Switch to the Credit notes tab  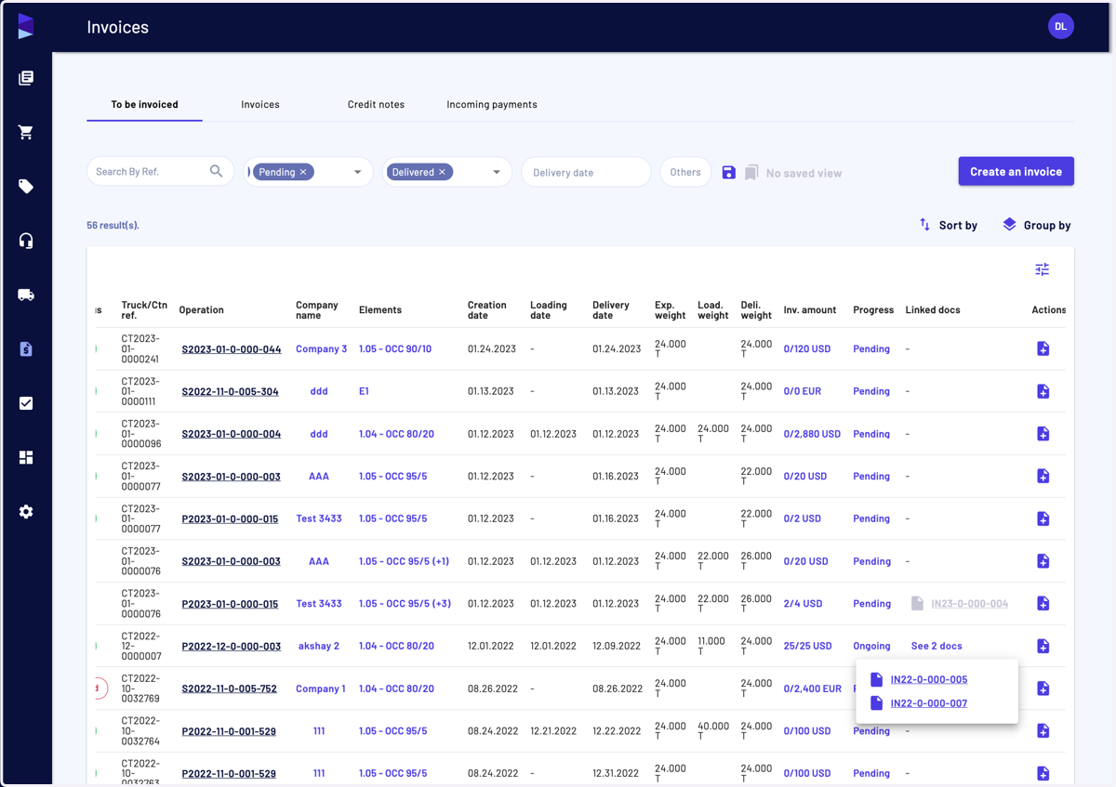(376, 104)
